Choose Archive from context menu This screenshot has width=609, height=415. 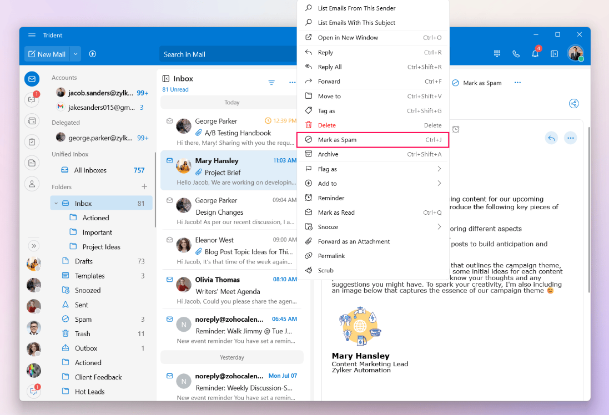click(373, 154)
